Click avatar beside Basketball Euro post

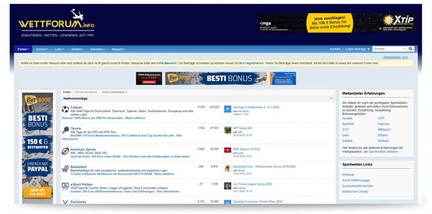pos(228,168)
